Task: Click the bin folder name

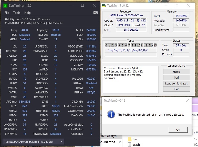Action: click(x=135, y=139)
